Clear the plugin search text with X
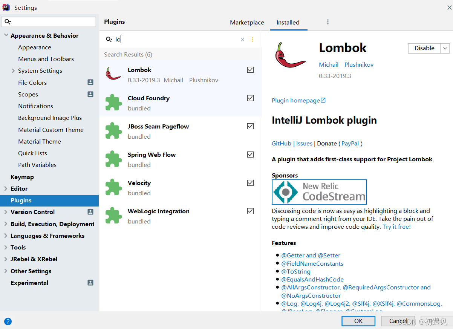Viewport: 453px width, 329px height. pos(243,40)
